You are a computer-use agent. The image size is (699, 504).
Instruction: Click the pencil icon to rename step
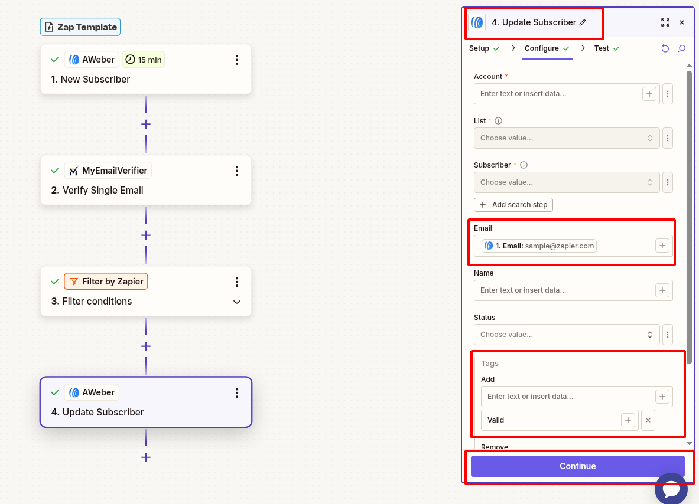pyautogui.click(x=583, y=22)
